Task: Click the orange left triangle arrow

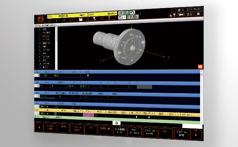Action: tap(49, 21)
